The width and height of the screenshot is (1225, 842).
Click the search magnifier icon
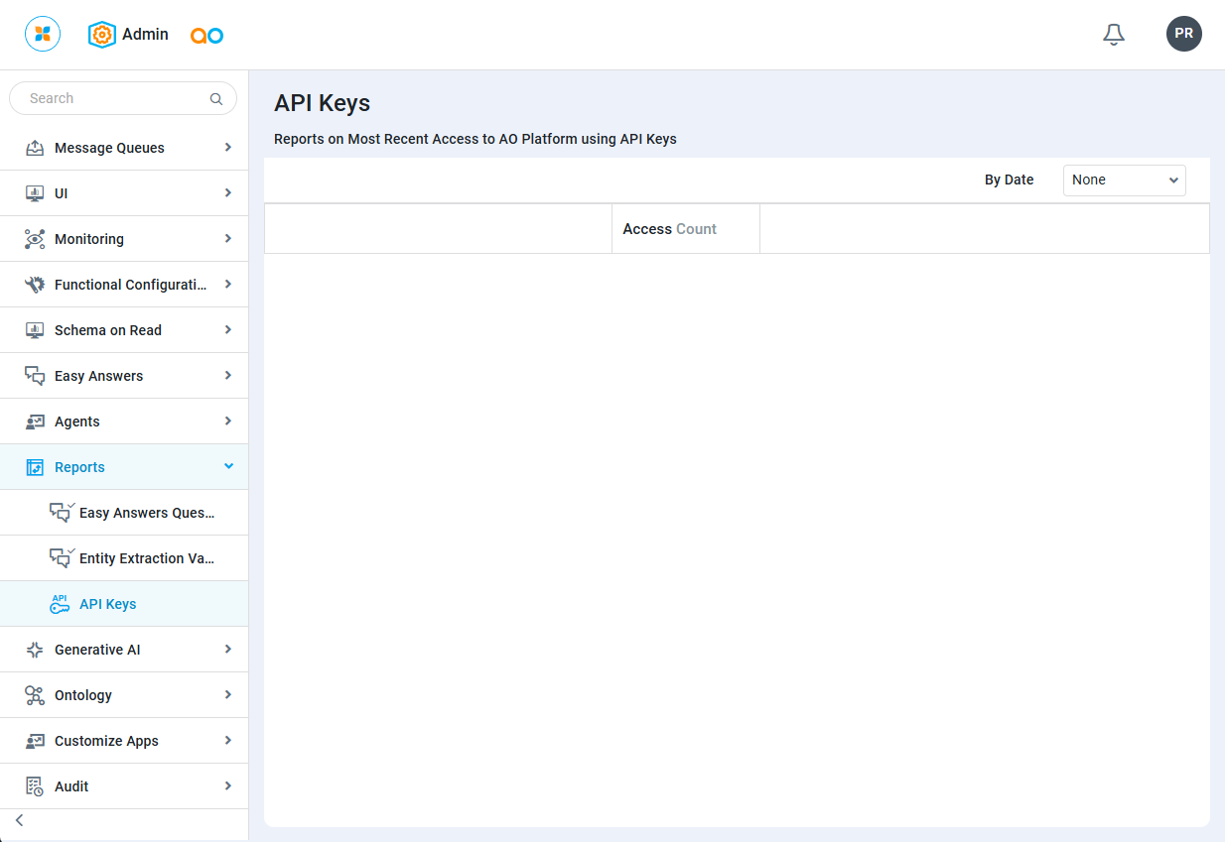pyautogui.click(x=216, y=99)
